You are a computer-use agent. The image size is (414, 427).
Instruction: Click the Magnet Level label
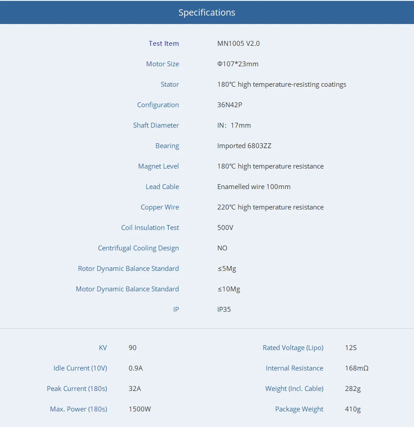click(x=158, y=166)
